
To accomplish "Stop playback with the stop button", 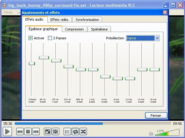I will (x=28, y=132).
